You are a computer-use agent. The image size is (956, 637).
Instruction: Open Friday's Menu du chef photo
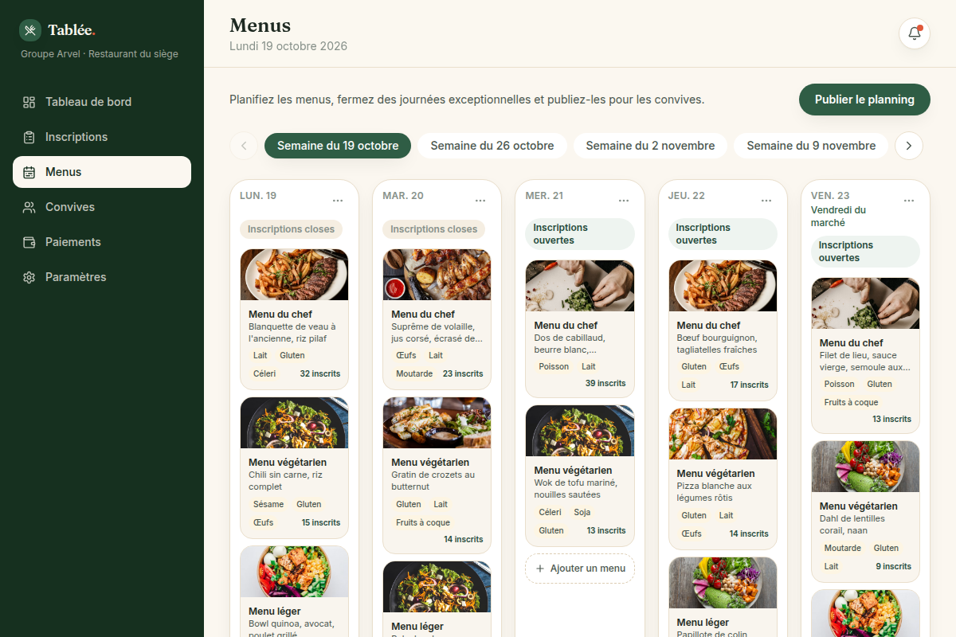865,303
